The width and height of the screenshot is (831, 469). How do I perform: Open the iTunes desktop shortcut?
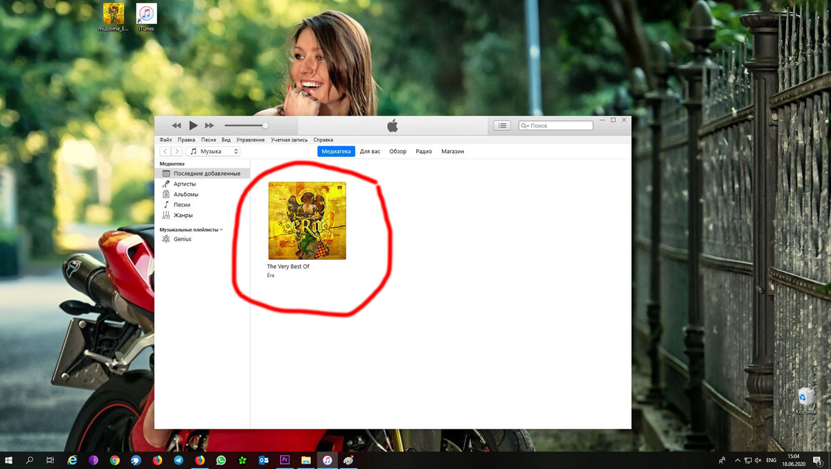click(x=146, y=17)
